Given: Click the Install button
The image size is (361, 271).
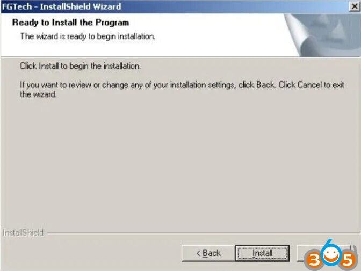Looking at the screenshot, I should click(x=262, y=253).
